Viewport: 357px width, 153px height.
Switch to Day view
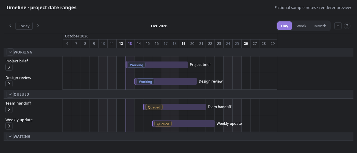(285, 26)
